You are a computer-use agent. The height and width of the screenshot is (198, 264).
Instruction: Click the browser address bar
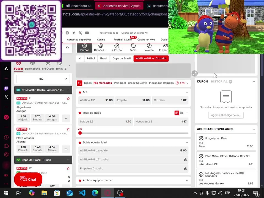pyautogui.click(x=115, y=14)
